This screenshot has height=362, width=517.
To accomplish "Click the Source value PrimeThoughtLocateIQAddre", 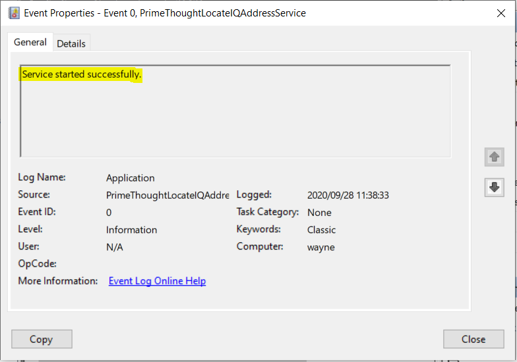I will click(x=167, y=195).
